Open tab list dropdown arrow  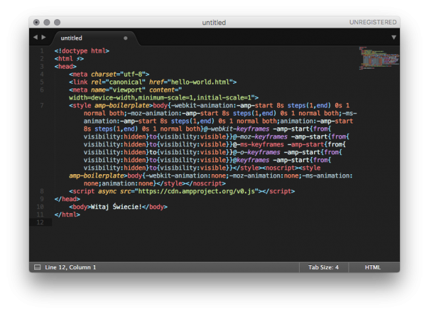coord(393,38)
